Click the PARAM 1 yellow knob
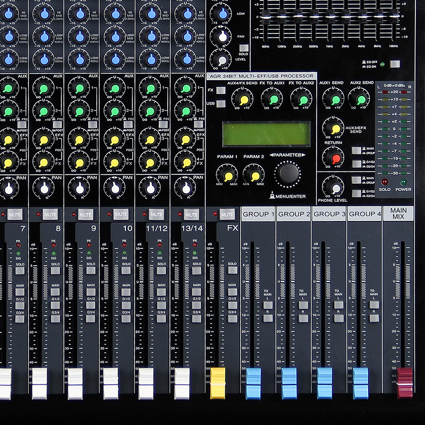The height and width of the screenshot is (425, 425). 228,175
